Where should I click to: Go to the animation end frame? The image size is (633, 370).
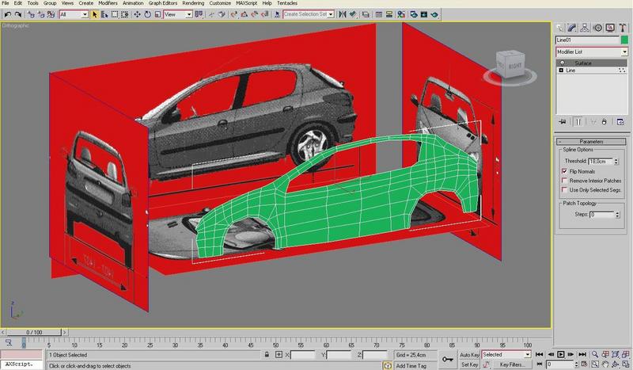(x=582, y=354)
